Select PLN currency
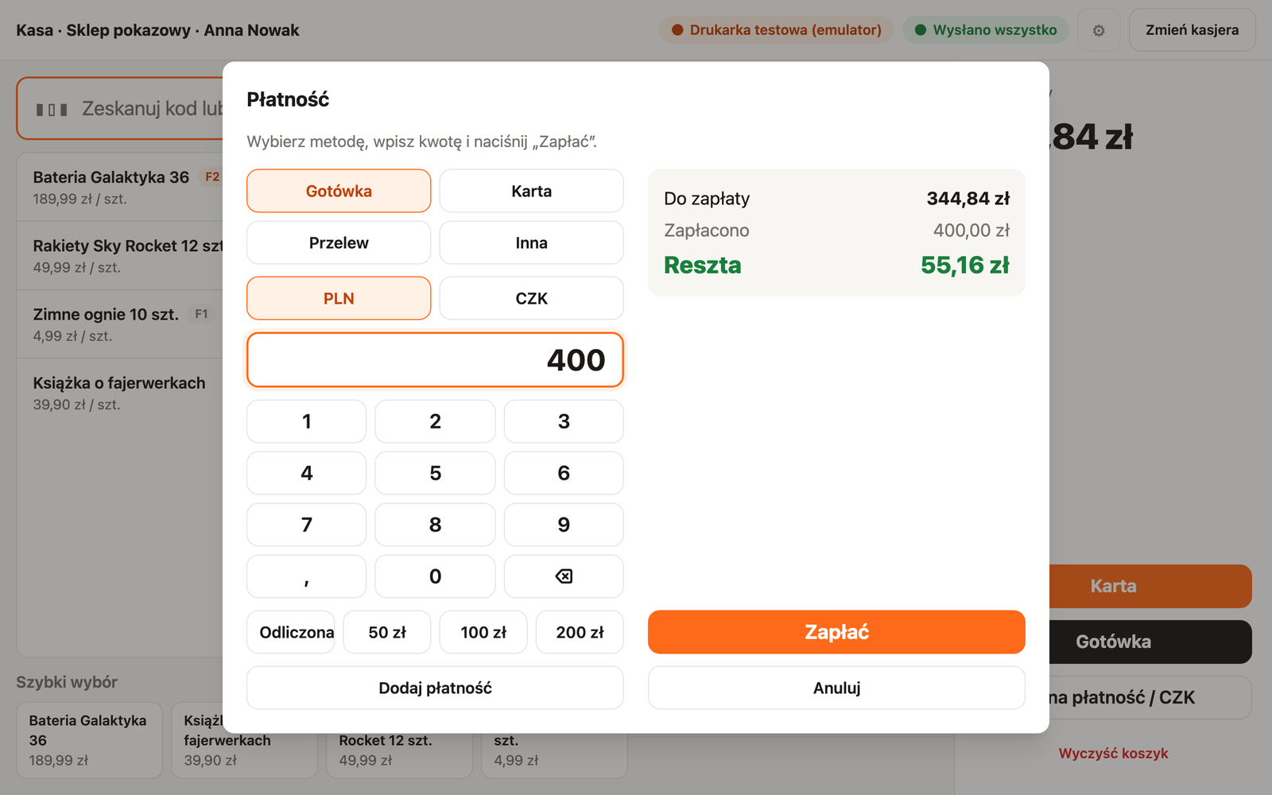 pyautogui.click(x=339, y=298)
